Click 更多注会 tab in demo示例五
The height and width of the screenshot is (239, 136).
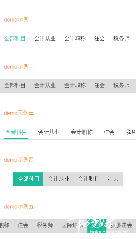(121, 225)
